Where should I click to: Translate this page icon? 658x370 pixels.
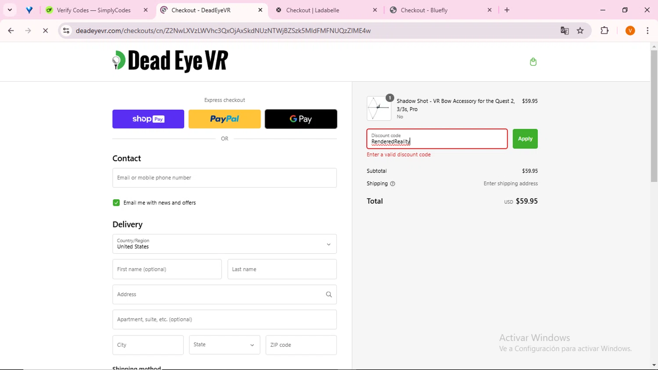point(565,31)
